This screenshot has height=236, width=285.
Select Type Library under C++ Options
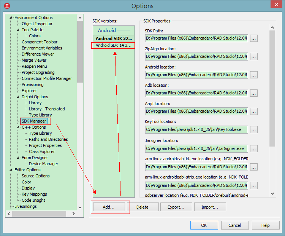click(40, 133)
